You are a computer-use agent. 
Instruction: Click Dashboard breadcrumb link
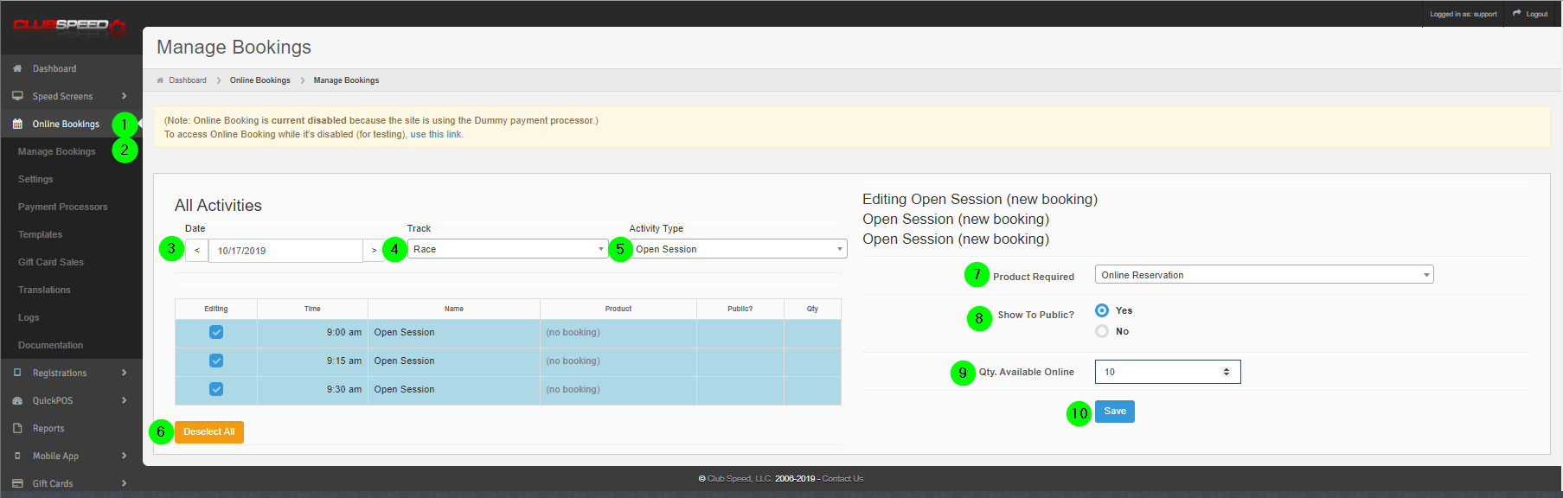pos(188,80)
